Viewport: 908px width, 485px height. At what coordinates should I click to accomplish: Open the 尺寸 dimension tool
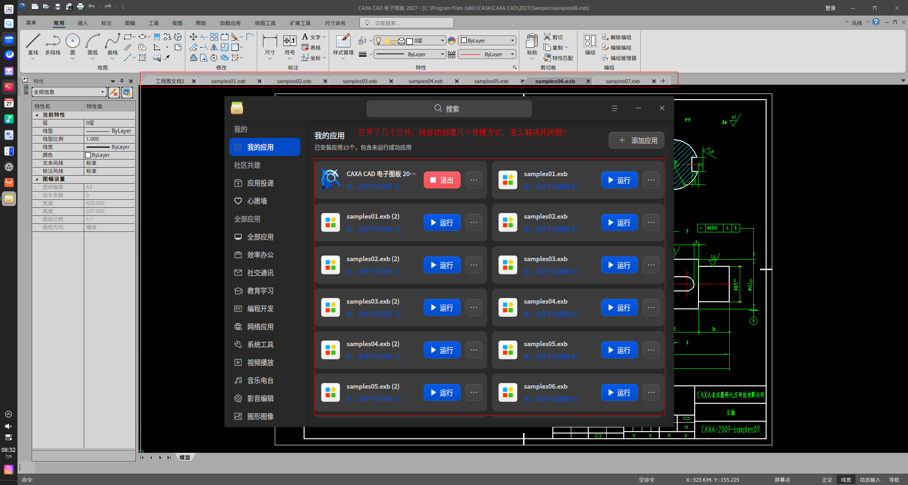pos(270,45)
